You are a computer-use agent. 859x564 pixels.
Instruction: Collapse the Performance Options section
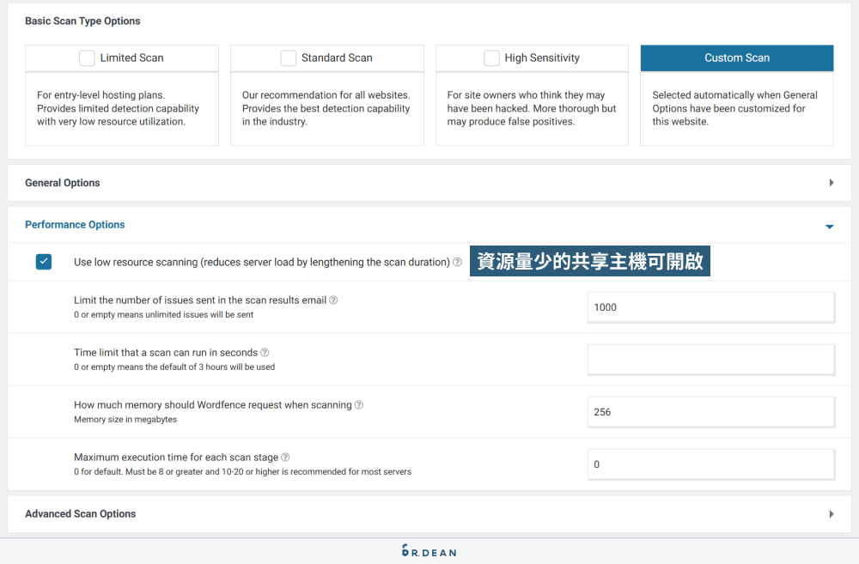pyautogui.click(x=830, y=225)
